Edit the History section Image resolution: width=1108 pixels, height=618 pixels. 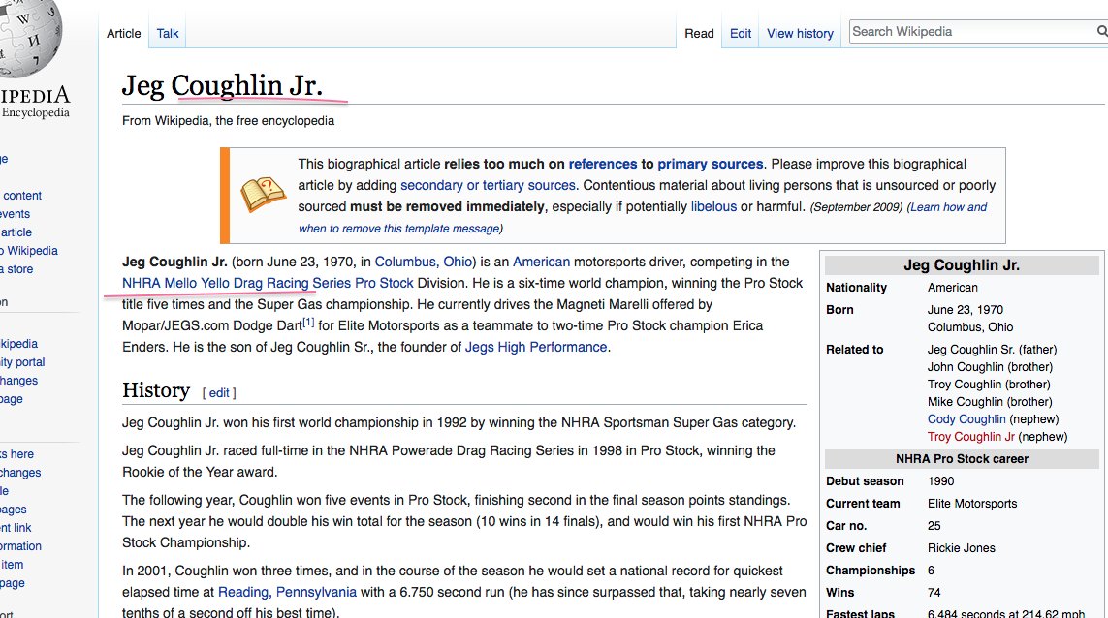click(219, 392)
